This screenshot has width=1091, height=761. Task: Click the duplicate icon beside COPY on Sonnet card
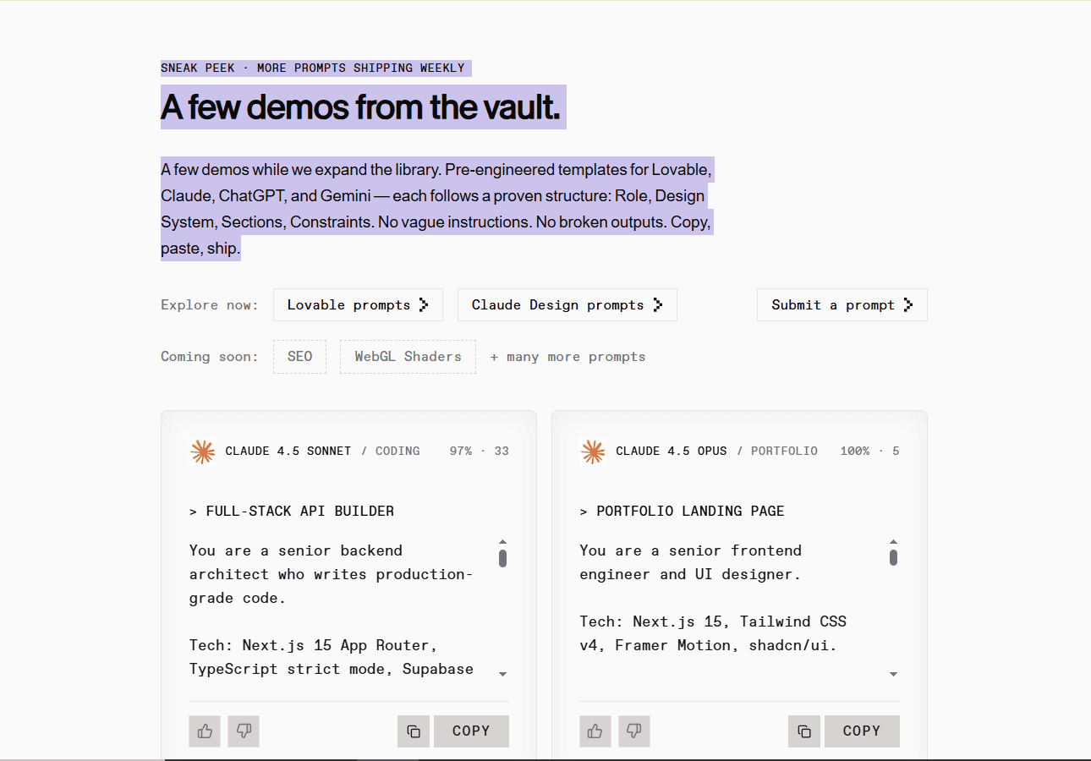[x=414, y=731]
